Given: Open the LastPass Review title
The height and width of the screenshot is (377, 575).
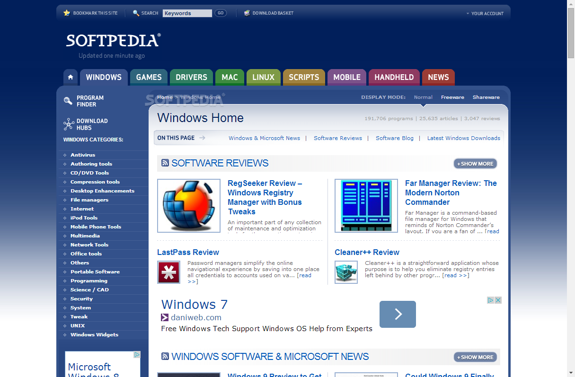Looking at the screenshot, I should click(x=188, y=252).
